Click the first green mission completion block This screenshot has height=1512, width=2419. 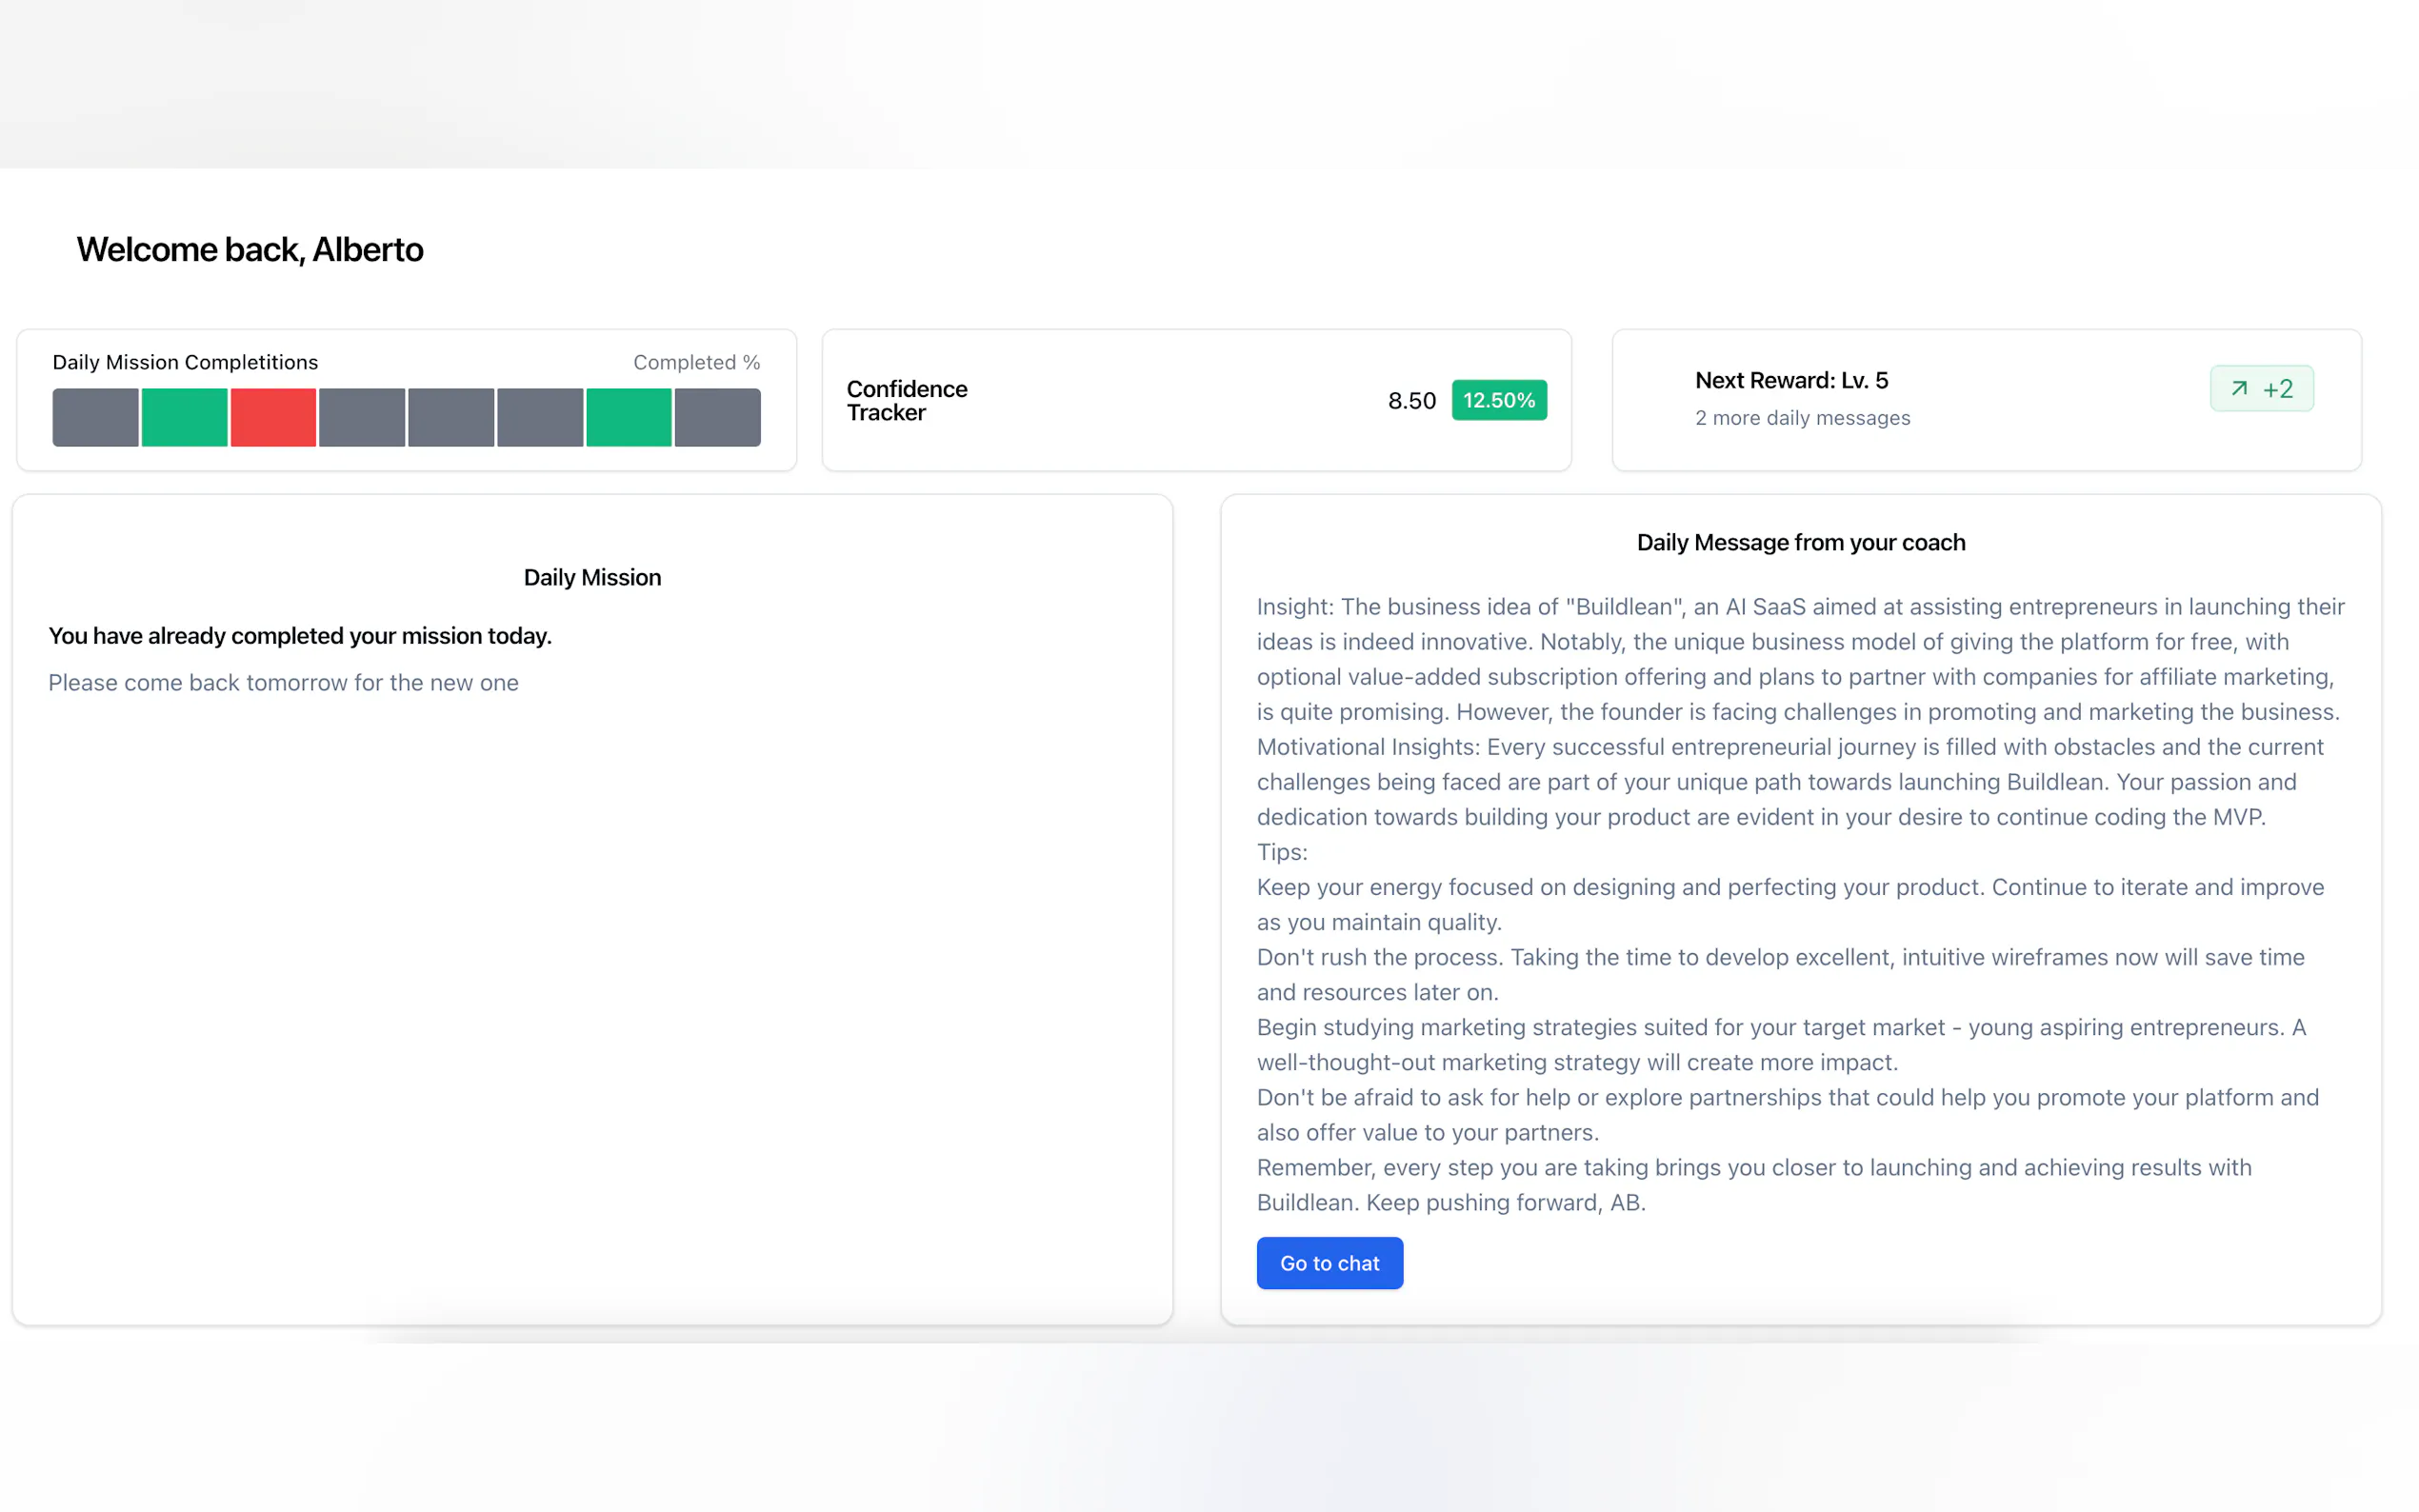[184, 417]
